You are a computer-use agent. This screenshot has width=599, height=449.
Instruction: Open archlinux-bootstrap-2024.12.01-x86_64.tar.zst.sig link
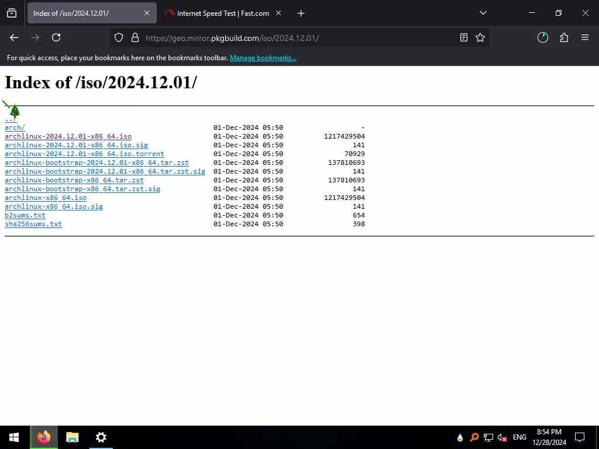(105, 171)
